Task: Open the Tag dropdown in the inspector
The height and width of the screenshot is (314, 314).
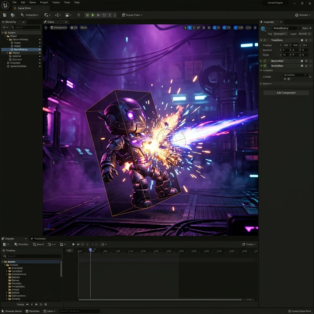Action: point(280,34)
